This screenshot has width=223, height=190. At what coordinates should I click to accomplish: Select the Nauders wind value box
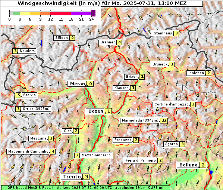15,51
